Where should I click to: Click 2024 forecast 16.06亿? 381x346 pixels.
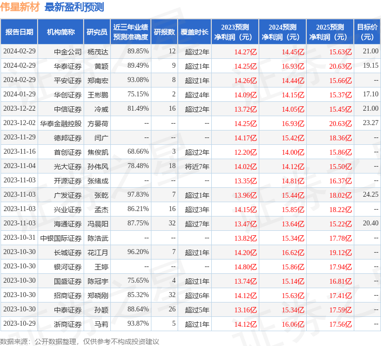293,324
